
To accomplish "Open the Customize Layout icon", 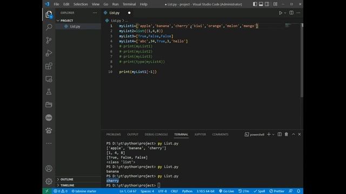I will [x=275, y=4].
